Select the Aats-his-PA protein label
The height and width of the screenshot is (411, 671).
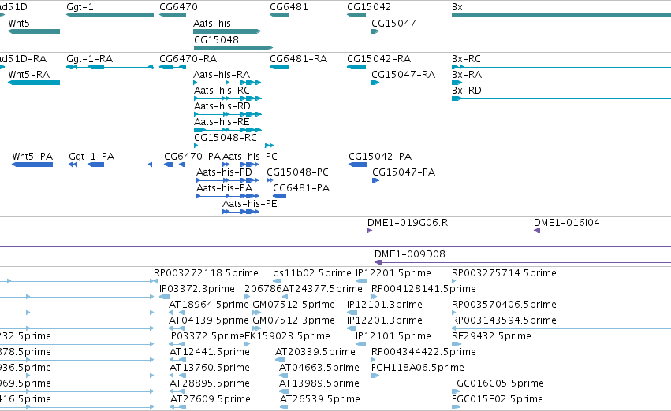[224, 188]
